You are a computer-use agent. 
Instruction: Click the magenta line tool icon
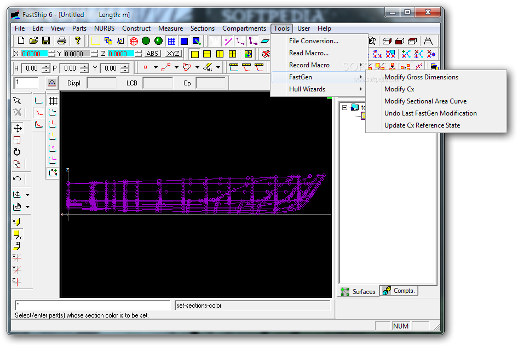click(x=228, y=41)
